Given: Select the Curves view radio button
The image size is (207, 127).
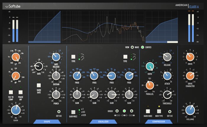Looking at the screenshot, I should [x=143, y=47].
